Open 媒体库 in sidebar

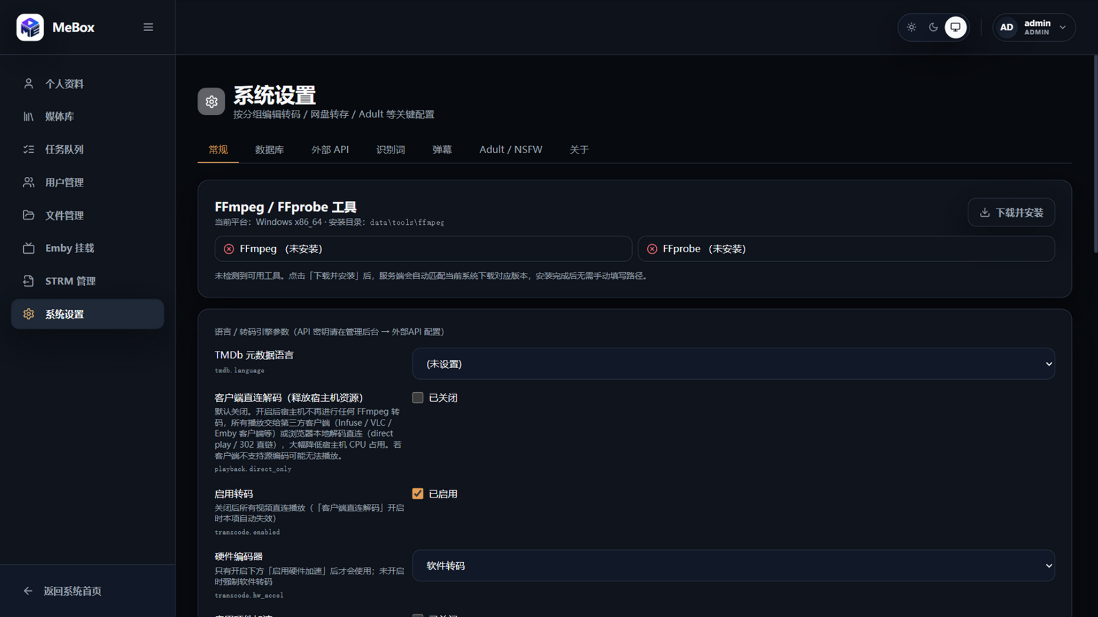(88, 117)
